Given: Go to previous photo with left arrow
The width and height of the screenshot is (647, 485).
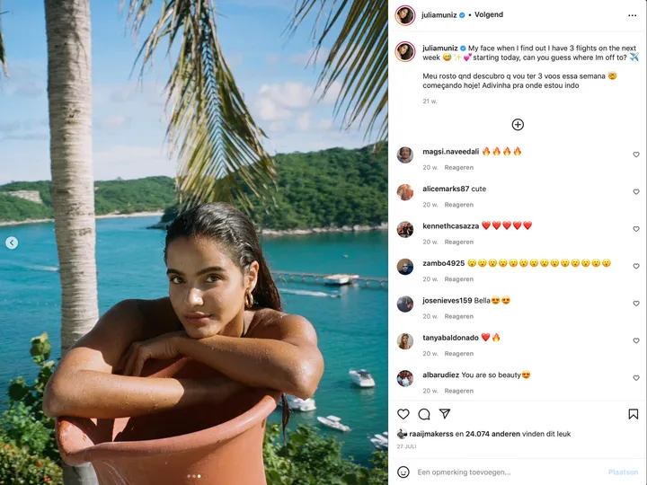Looking at the screenshot, I should tap(12, 242).
